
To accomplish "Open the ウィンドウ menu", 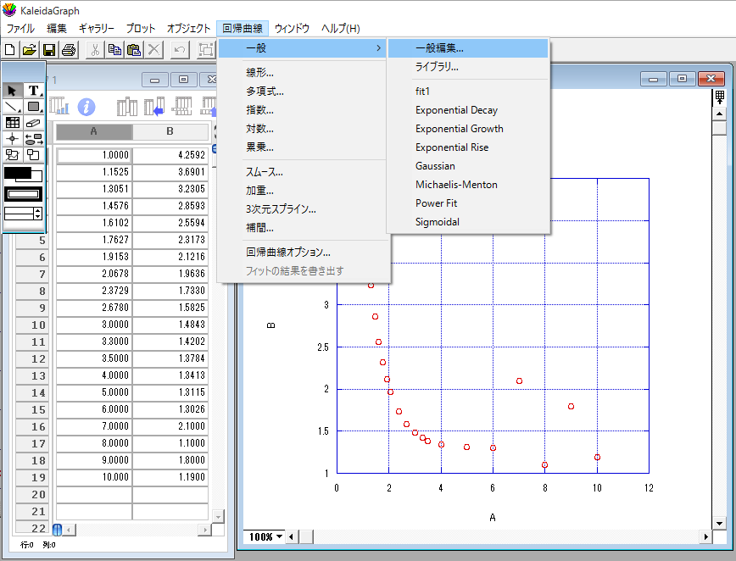I will [292, 29].
